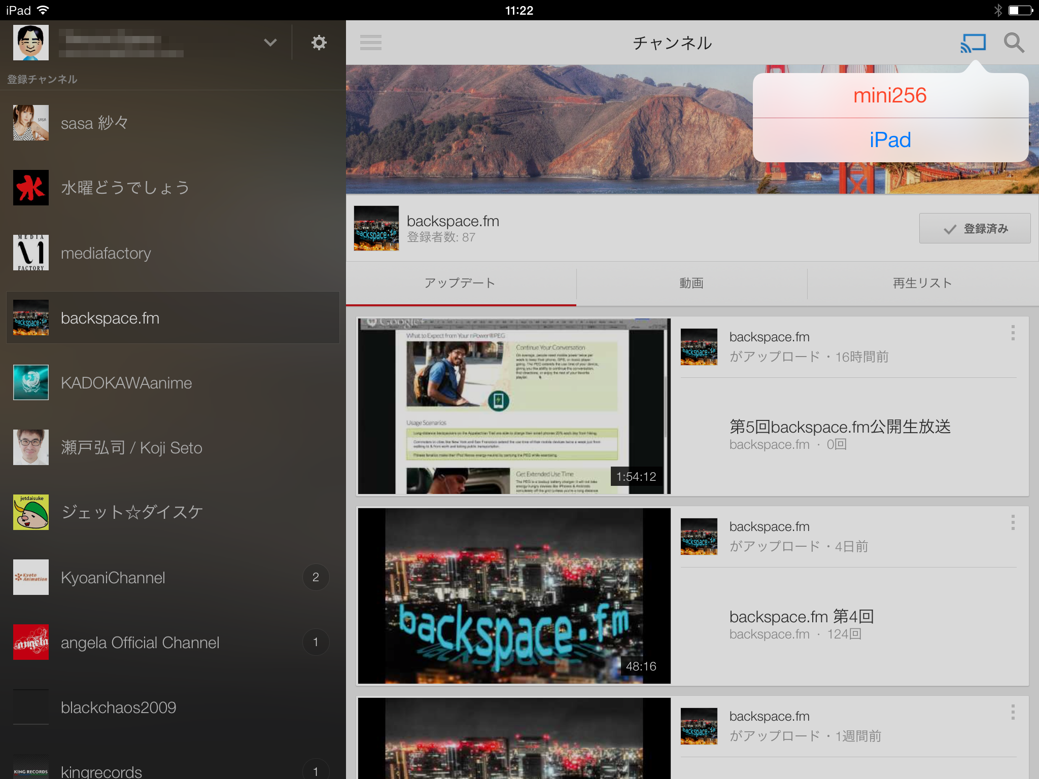Image resolution: width=1039 pixels, height=779 pixels.
Task: Tap the KADOKAWAanime channel icon
Action: (x=31, y=382)
